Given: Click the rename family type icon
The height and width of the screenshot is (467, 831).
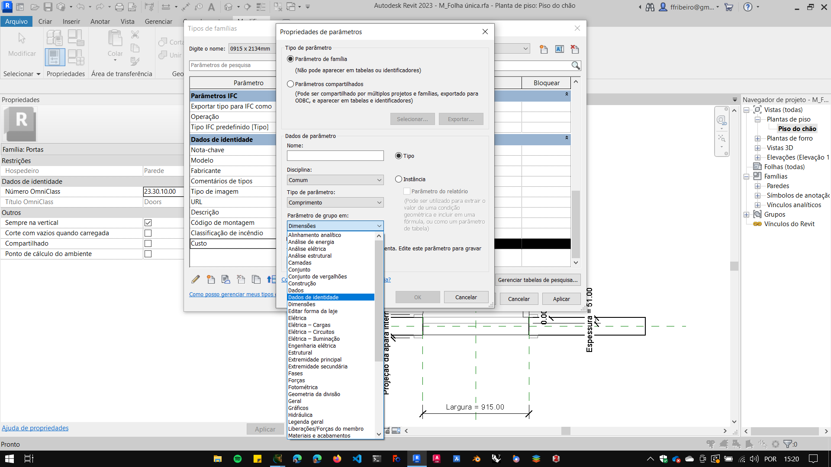Looking at the screenshot, I should point(559,49).
